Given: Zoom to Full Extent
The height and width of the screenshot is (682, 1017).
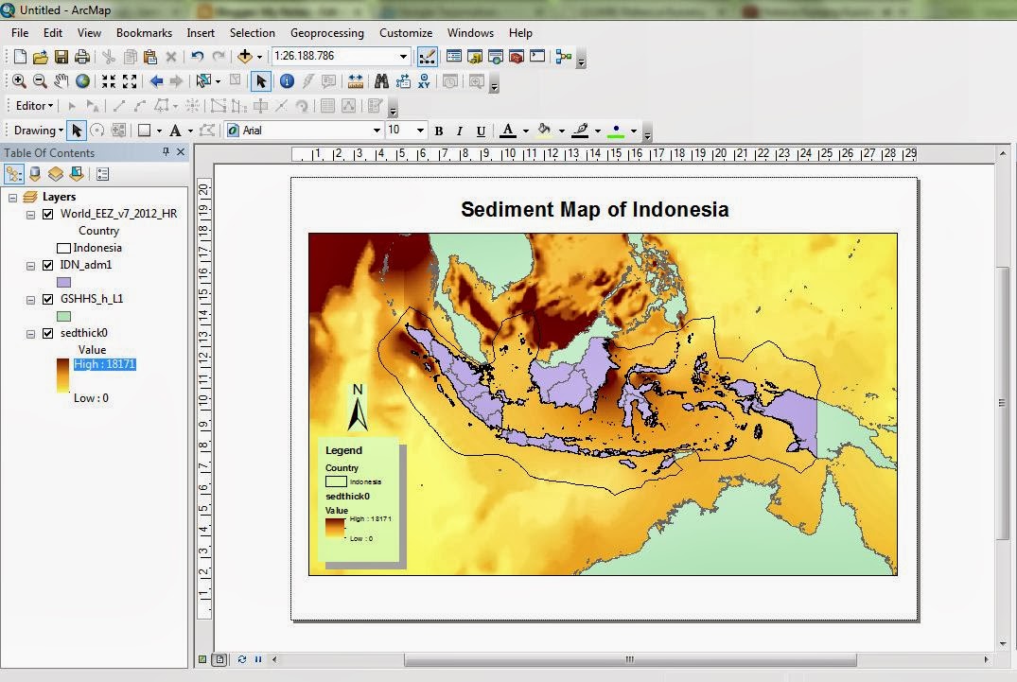Looking at the screenshot, I should [x=82, y=81].
